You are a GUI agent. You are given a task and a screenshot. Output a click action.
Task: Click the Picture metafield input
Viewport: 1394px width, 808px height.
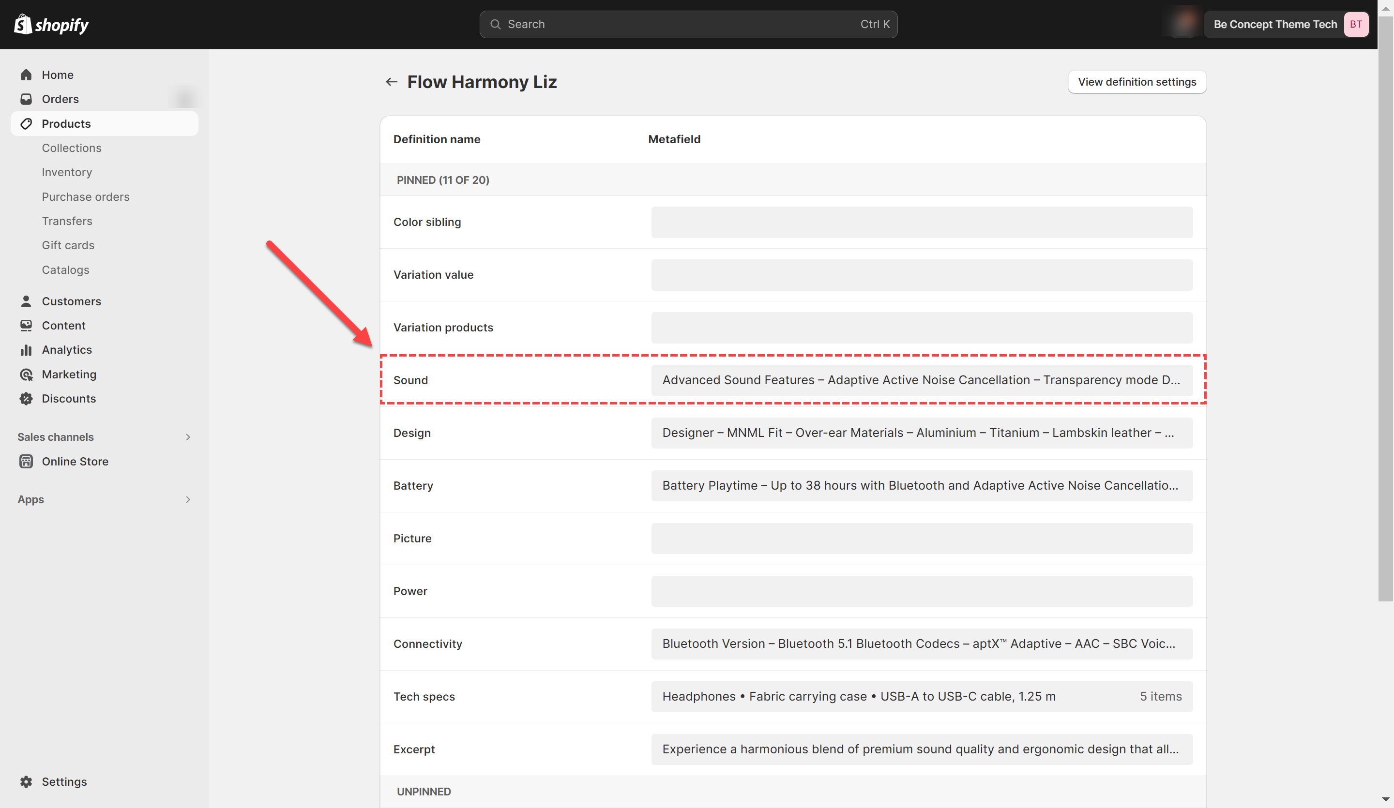[922, 538]
